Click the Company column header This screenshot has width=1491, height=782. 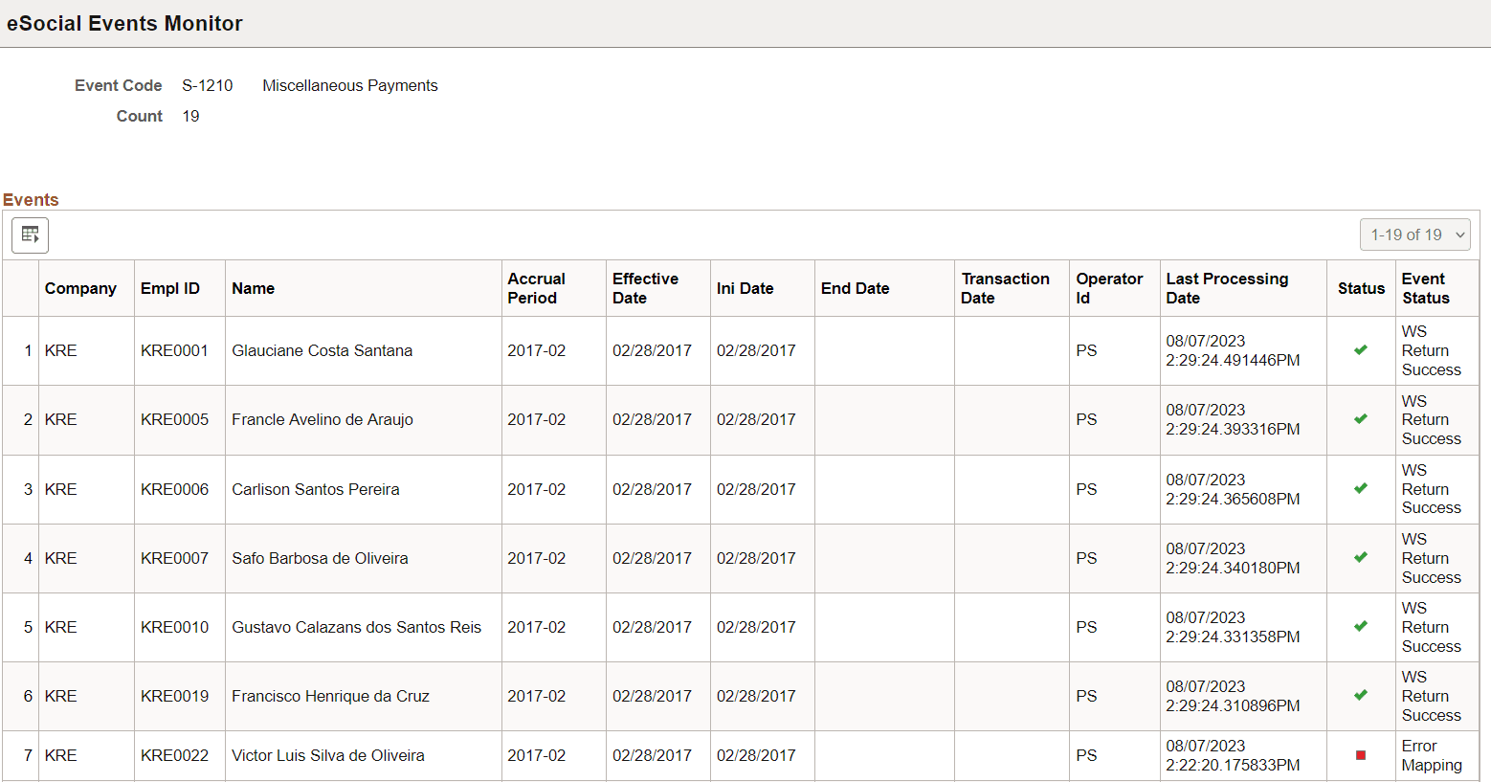(80, 288)
